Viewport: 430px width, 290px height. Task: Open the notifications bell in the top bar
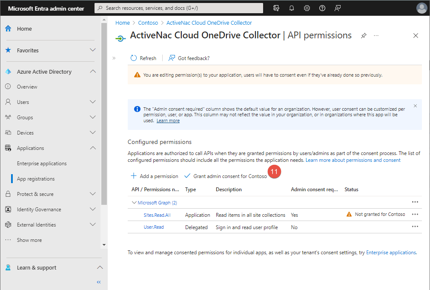(292, 8)
